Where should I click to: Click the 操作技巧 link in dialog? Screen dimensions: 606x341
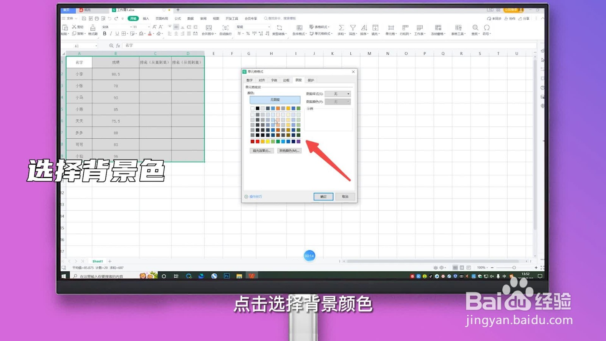point(256,197)
